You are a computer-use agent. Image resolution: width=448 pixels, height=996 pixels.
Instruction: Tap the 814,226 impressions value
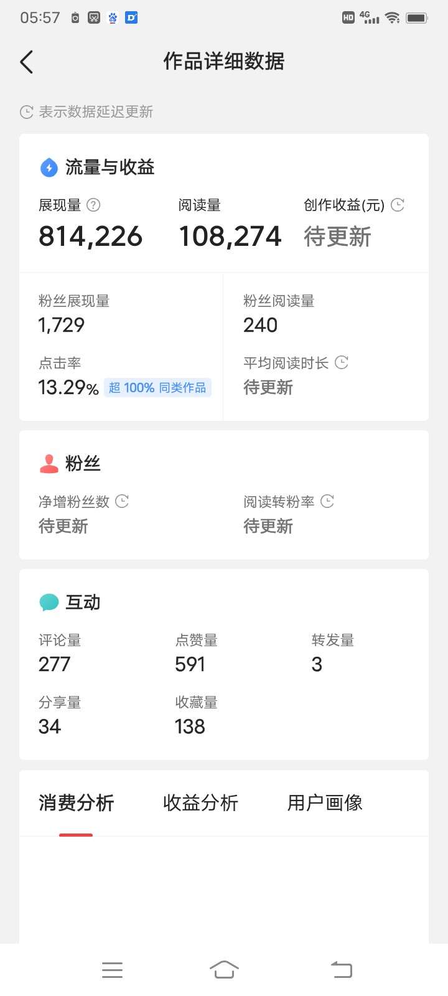91,237
